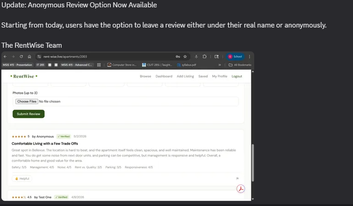Viewport: 353px width, 206px height.
Task: Click 'by Anonymous' reviewer name
Action: [x=43, y=137]
